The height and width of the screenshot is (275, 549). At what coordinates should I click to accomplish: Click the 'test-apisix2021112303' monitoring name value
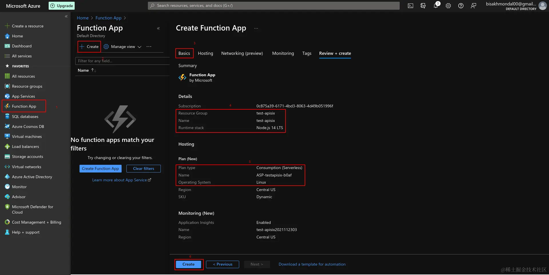[277, 230]
